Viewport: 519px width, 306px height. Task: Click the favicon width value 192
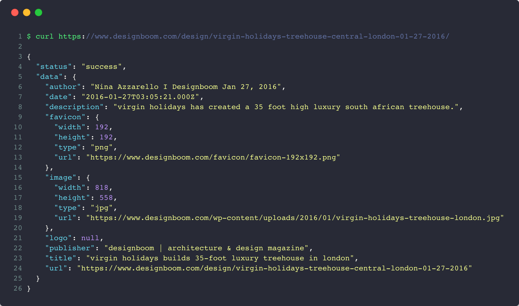(102, 127)
